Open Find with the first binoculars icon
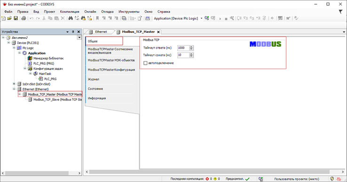 [71, 18]
